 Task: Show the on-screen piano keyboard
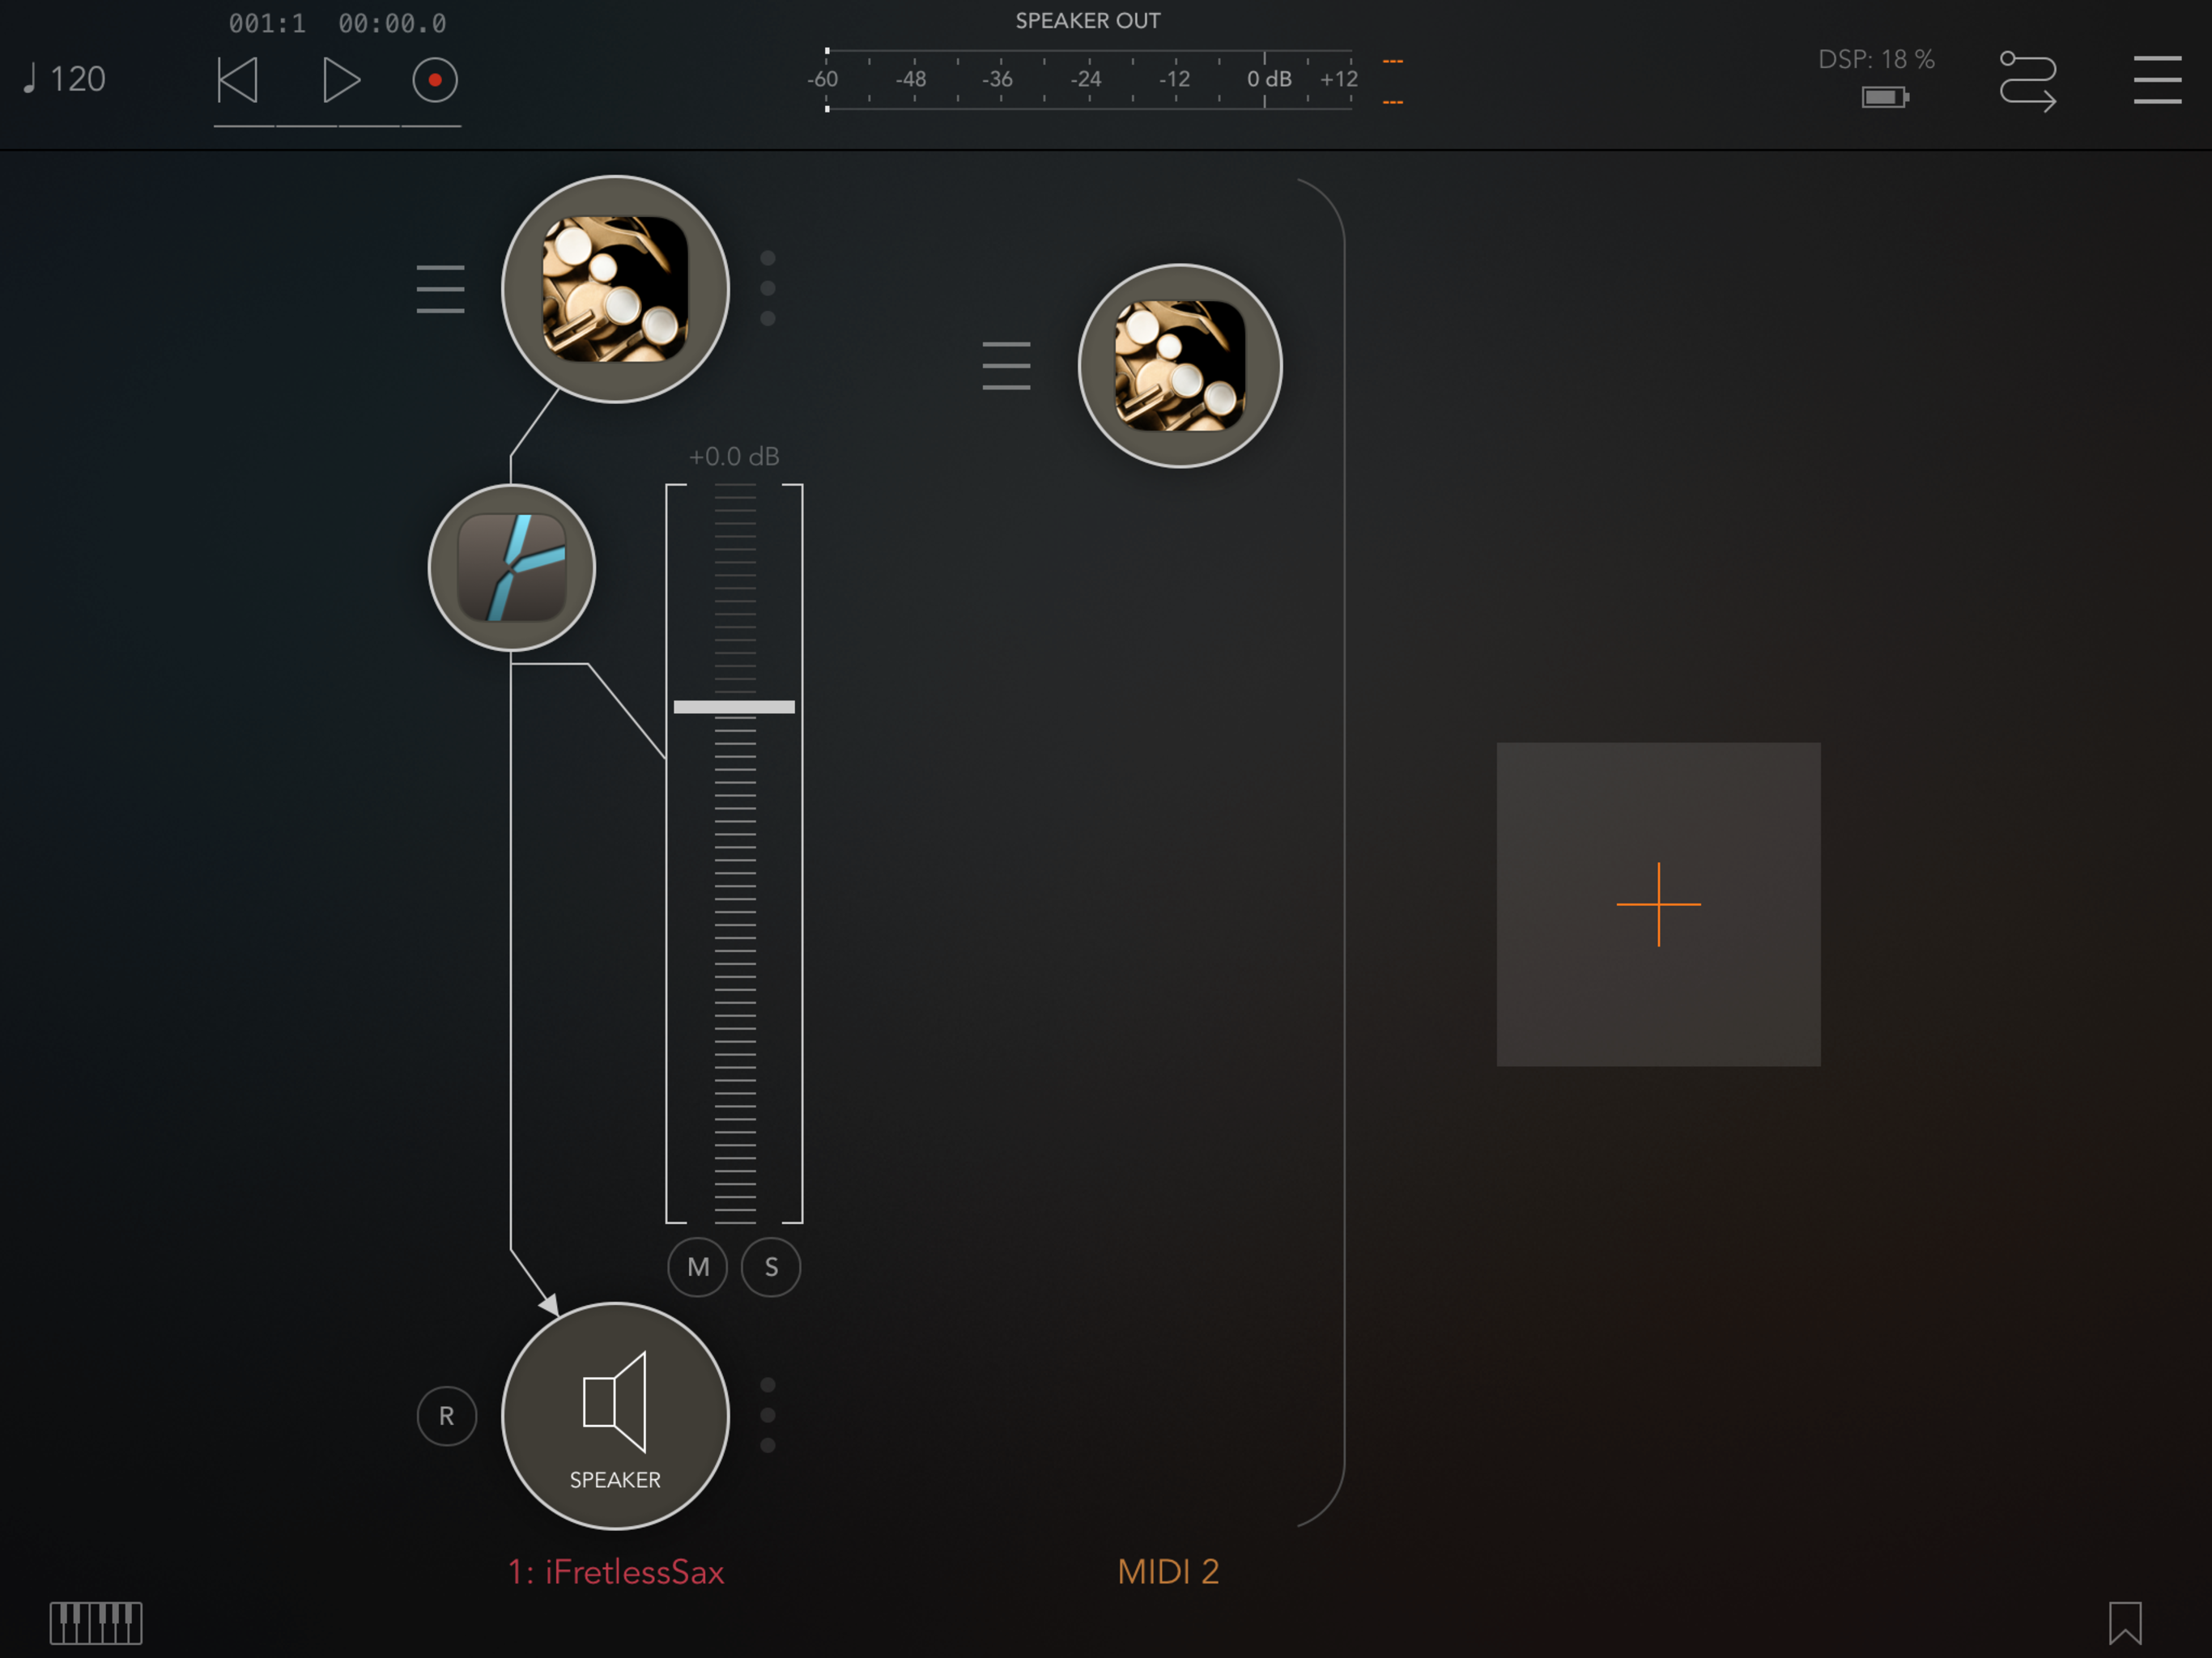[x=96, y=1622]
